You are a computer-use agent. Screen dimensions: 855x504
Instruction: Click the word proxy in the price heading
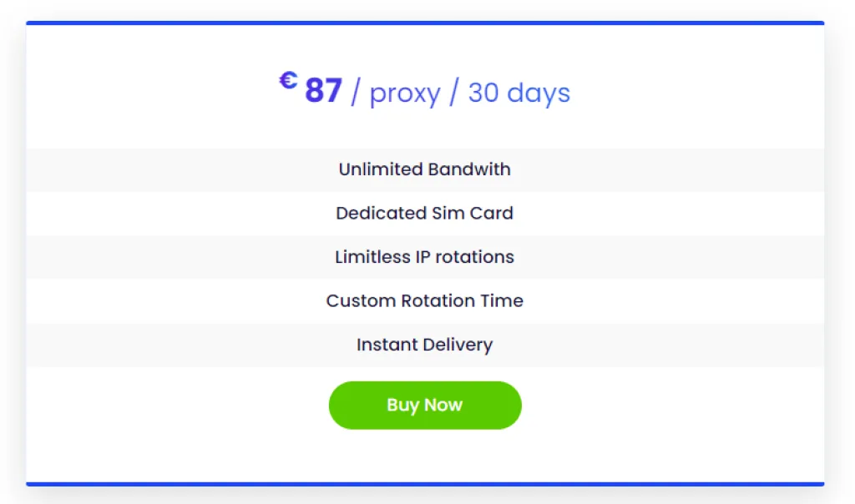(x=404, y=93)
